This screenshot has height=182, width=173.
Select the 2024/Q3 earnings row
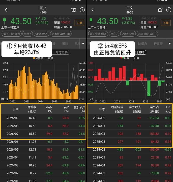(130, 173)
